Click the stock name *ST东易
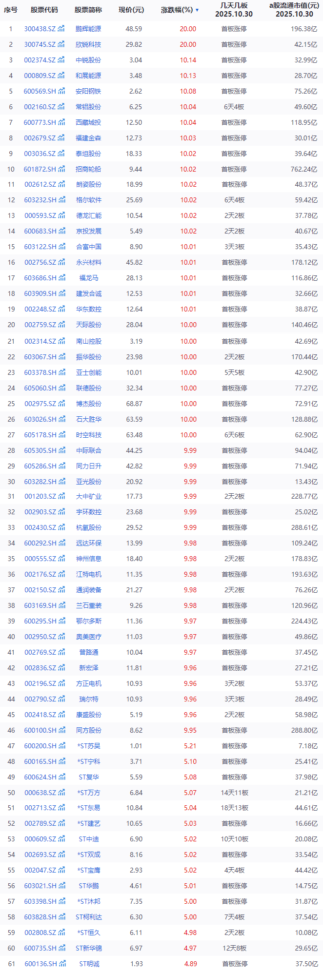 [88, 808]
